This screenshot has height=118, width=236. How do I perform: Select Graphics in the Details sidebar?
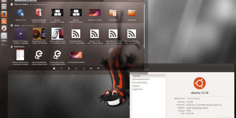(149, 86)
